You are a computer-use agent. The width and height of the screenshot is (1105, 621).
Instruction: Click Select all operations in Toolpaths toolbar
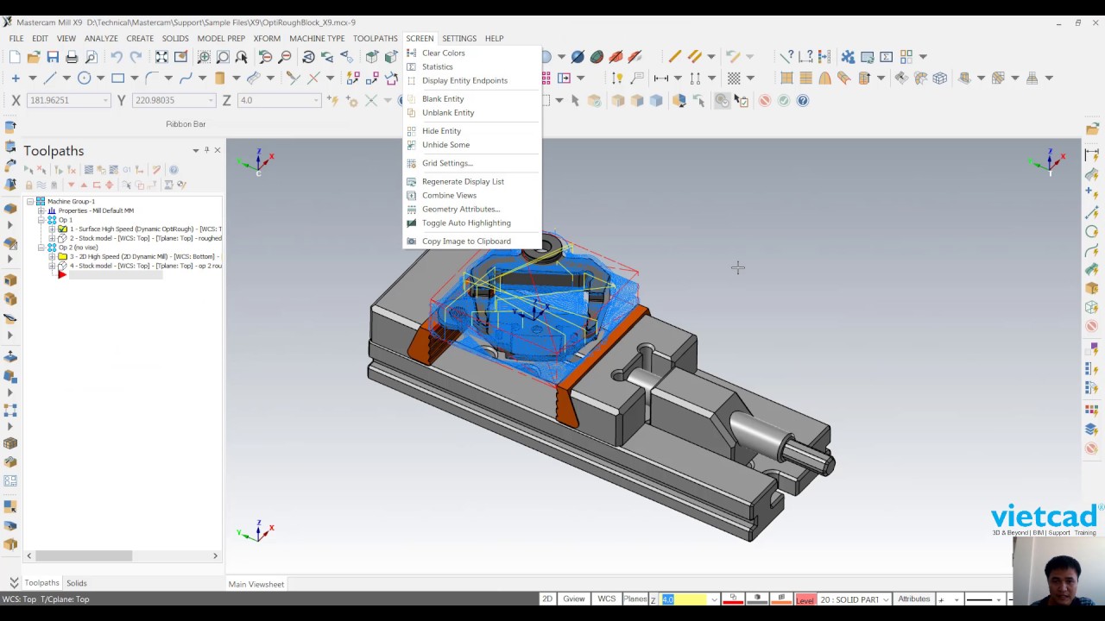click(x=28, y=170)
